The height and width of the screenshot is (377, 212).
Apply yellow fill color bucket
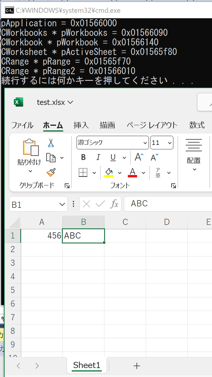pyautogui.click(x=109, y=172)
